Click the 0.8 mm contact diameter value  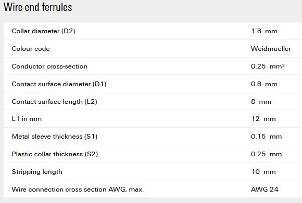[264, 84]
